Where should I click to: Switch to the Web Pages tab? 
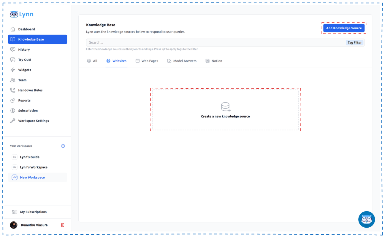coord(147,61)
